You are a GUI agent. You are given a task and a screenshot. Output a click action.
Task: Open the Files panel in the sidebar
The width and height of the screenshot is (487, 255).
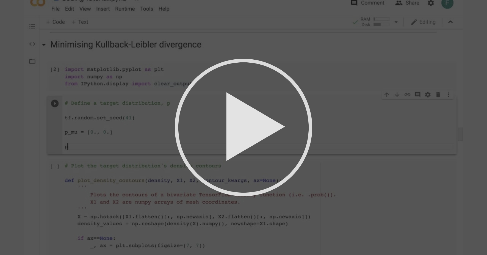[x=32, y=62]
